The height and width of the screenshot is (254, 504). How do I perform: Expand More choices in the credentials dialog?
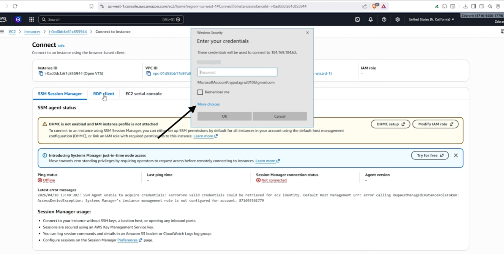pyautogui.click(x=209, y=104)
